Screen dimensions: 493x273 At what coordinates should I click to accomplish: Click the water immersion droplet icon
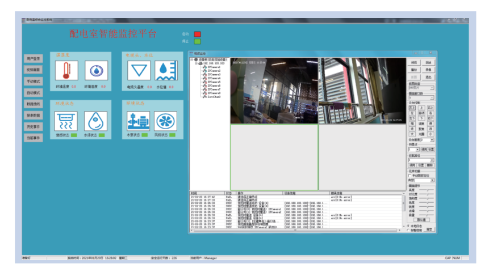tap(95, 121)
